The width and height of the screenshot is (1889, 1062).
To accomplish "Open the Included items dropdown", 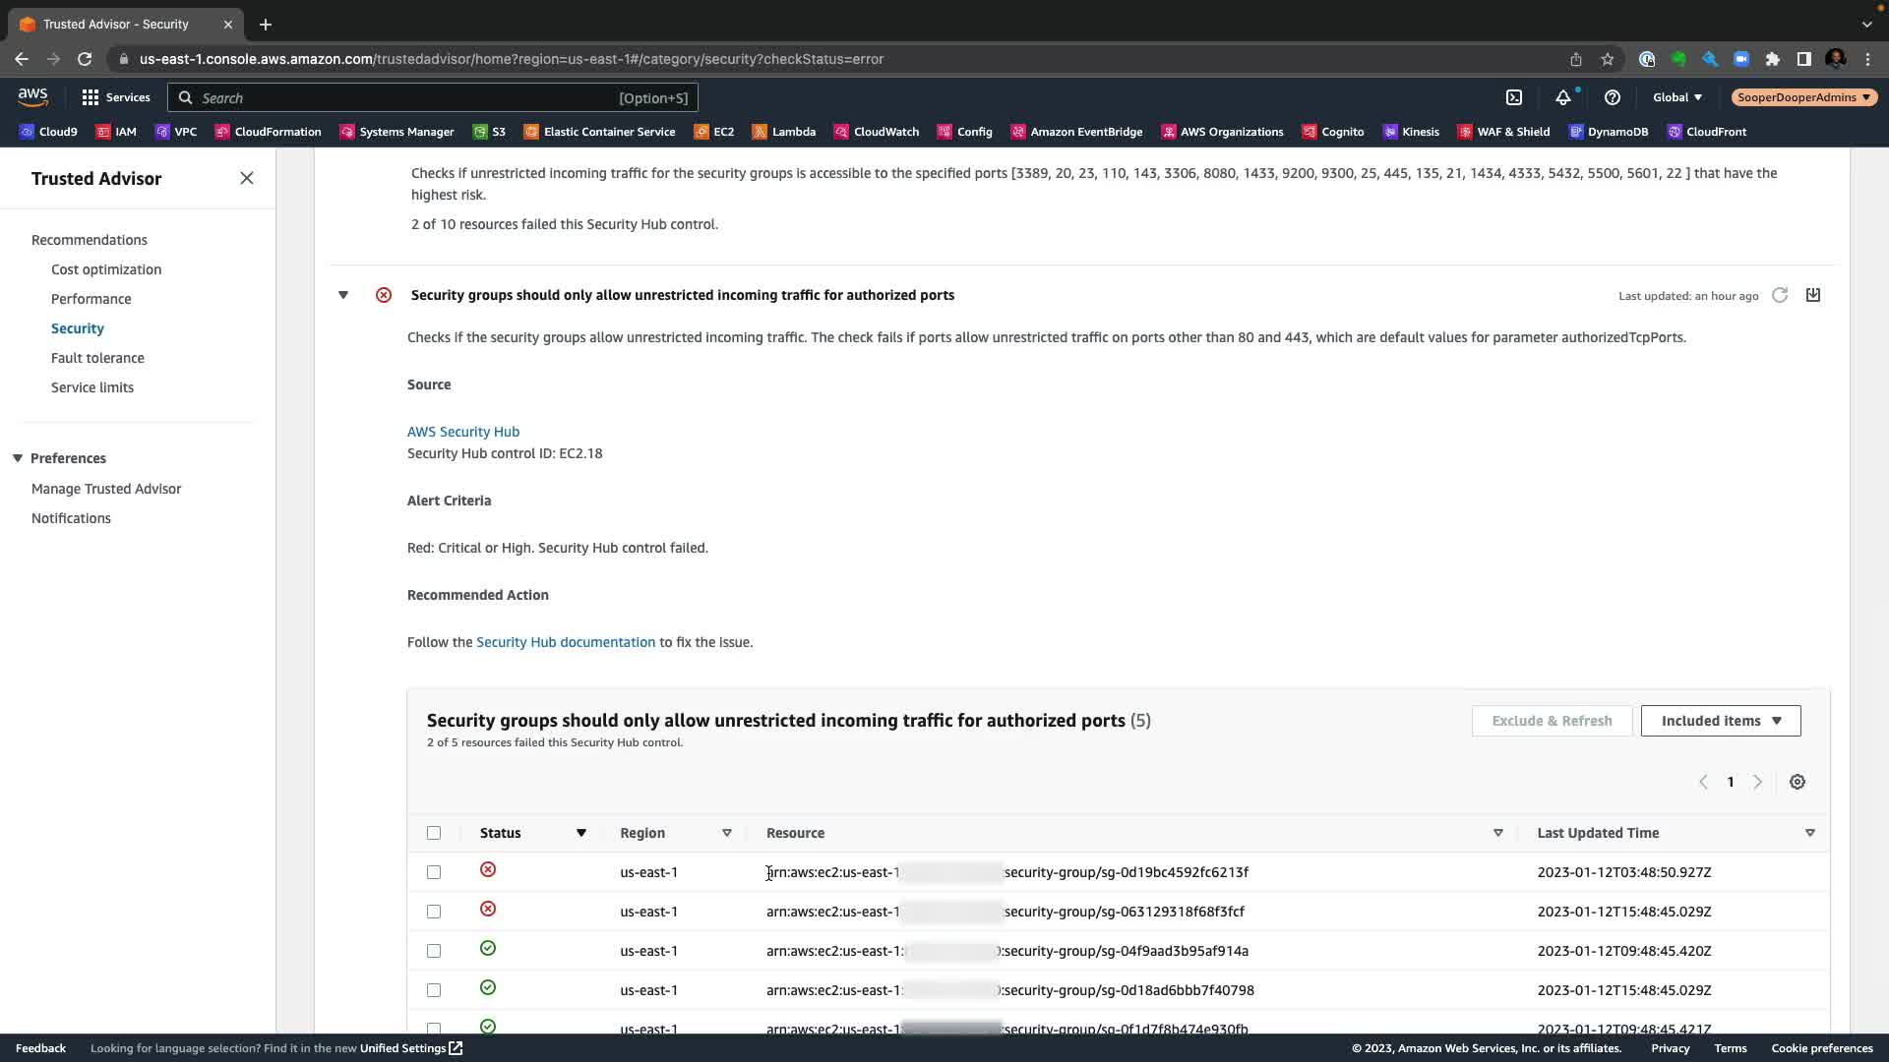I will pos(1721,721).
